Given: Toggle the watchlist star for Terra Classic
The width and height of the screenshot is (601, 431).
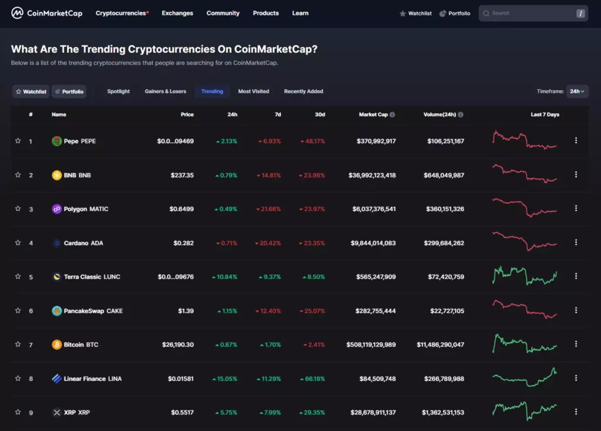Looking at the screenshot, I should coord(19,277).
